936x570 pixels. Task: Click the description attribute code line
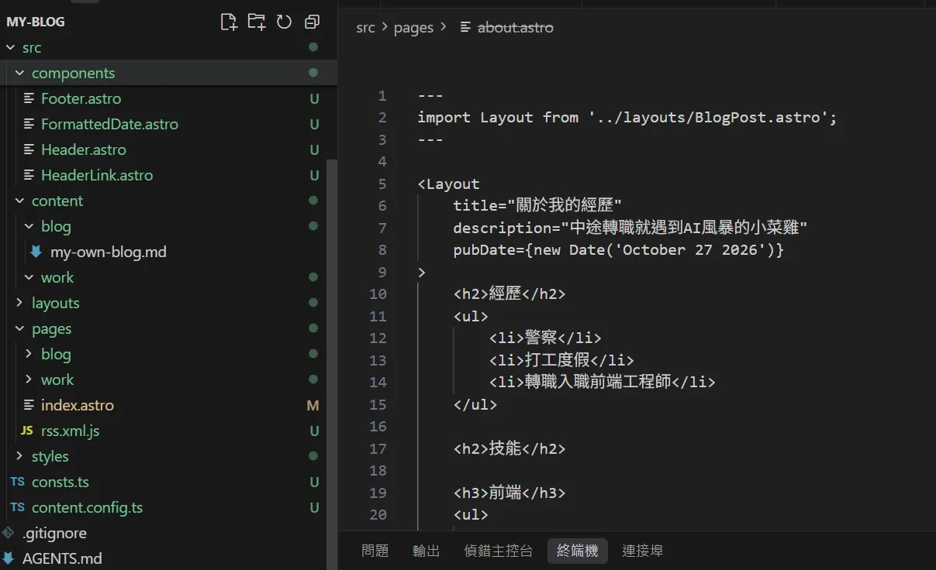coord(630,228)
